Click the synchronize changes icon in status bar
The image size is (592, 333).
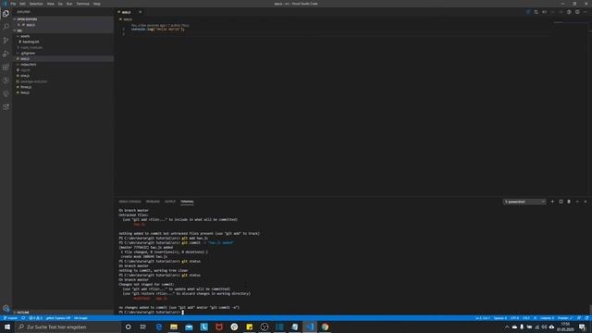pyautogui.click(x=23, y=318)
